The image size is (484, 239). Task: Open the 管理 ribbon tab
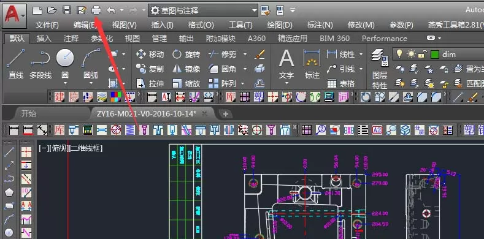[159, 39]
